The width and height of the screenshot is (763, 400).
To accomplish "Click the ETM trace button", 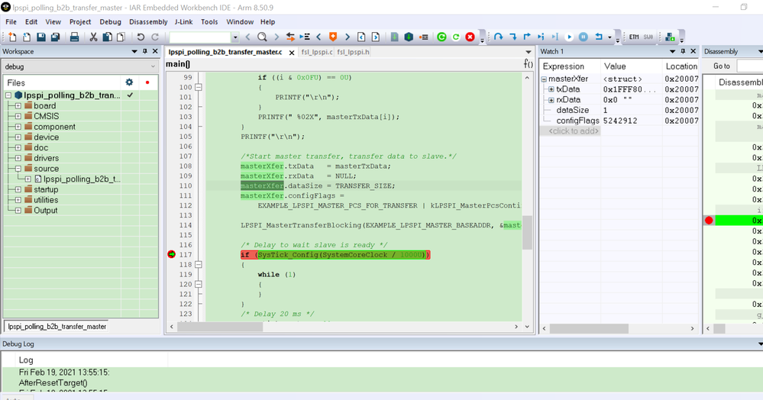I will (634, 37).
